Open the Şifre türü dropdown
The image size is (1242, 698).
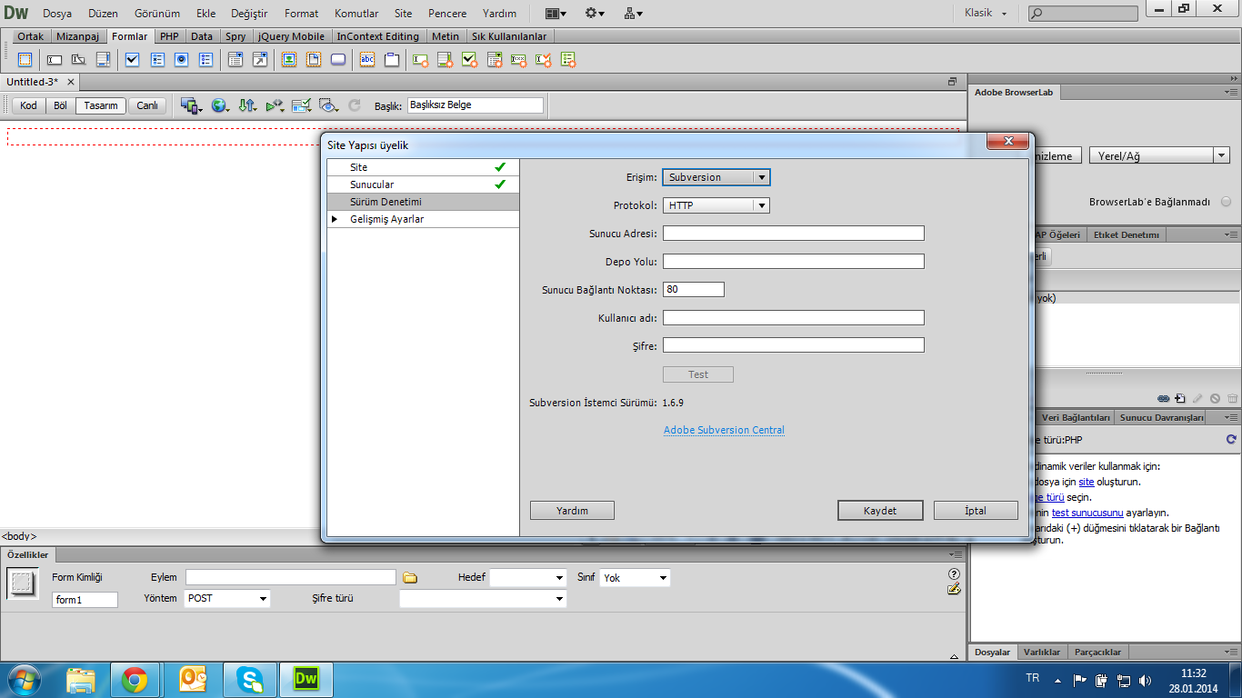click(483, 599)
